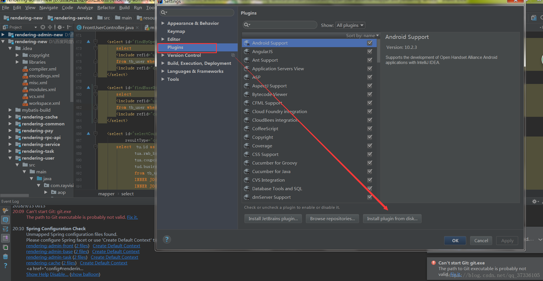This screenshot has width=543, height=281.
Task: Open the Project view dropdown arrow
Action: [36, 27]
